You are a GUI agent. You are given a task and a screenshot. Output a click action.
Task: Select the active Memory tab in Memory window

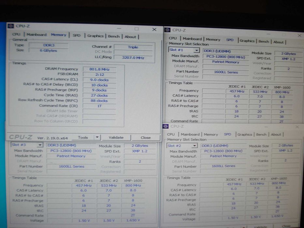pos(59,35)
